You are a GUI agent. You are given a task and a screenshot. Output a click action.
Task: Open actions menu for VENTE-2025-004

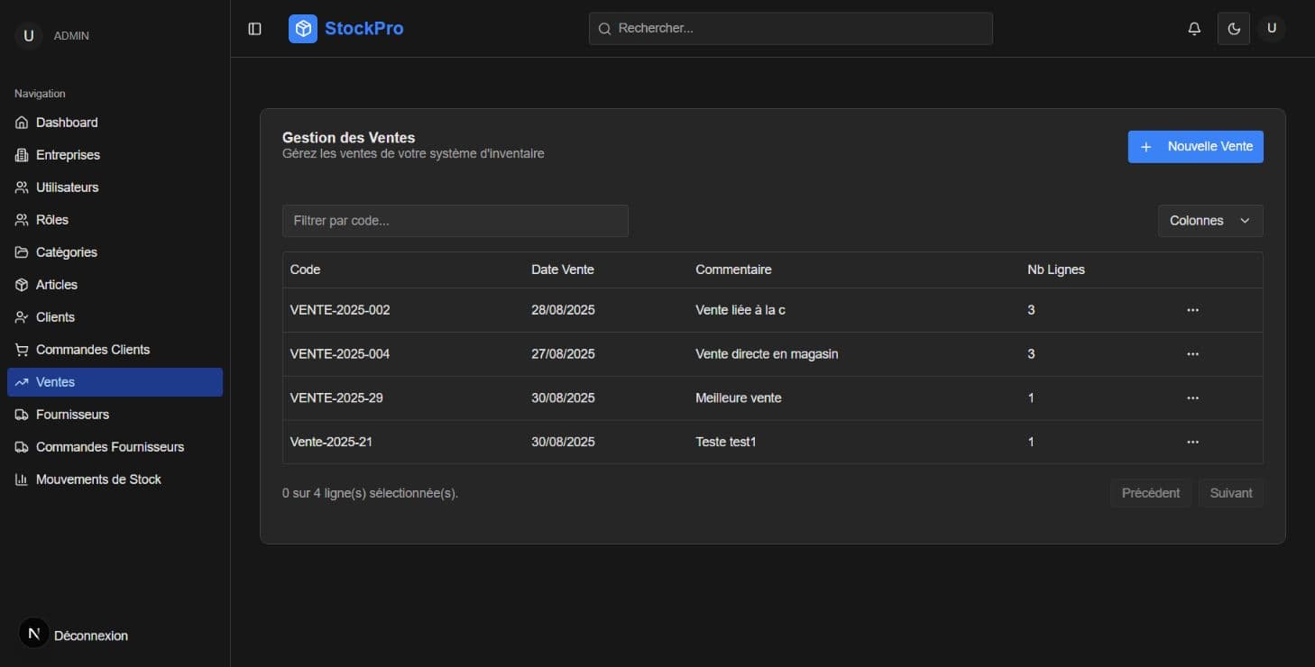[1192, 354]
